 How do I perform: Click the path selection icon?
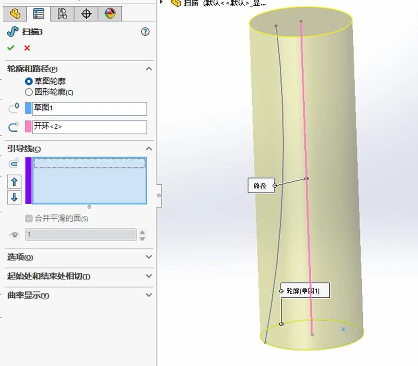pos(14,127)
